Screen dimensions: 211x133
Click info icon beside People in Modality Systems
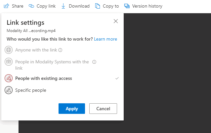(x=94, y=62)
